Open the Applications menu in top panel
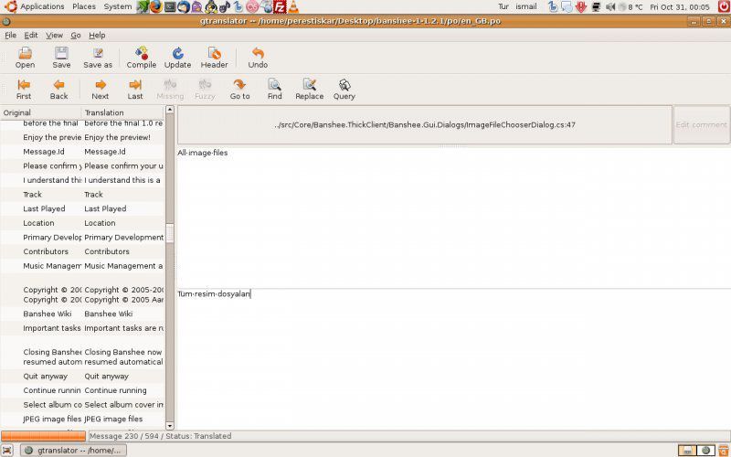 click(x=42, y=6)
